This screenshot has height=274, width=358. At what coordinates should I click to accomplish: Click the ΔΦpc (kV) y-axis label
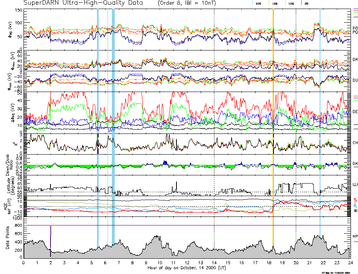click(x=13, y=113)
